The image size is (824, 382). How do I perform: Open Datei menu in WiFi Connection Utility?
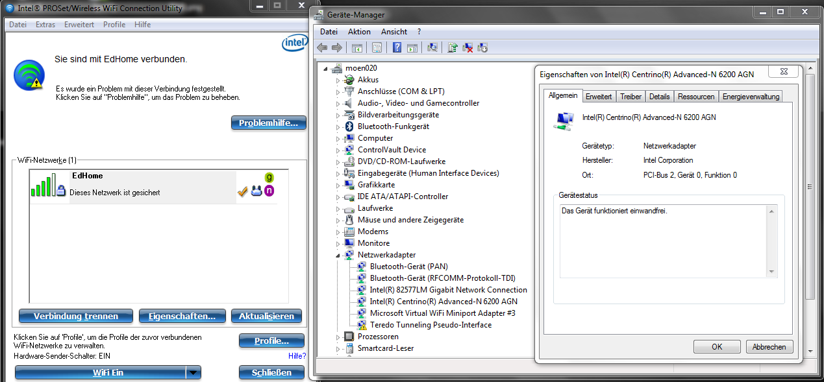coord(18,25)
